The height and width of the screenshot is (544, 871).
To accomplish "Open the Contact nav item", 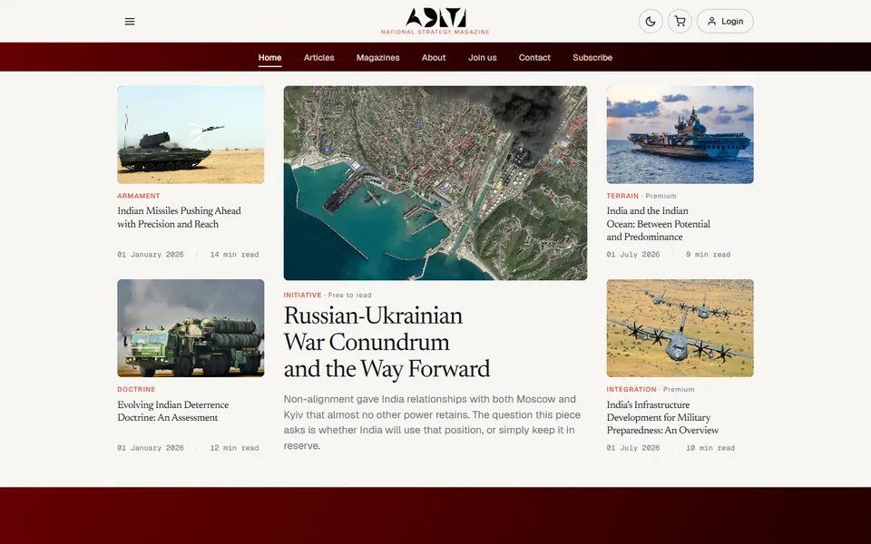I will 534,58.
